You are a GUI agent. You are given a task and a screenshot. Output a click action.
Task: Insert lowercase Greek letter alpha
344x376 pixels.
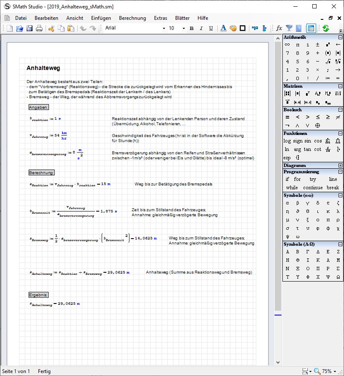pyautogui.click(x=287, y=203)
